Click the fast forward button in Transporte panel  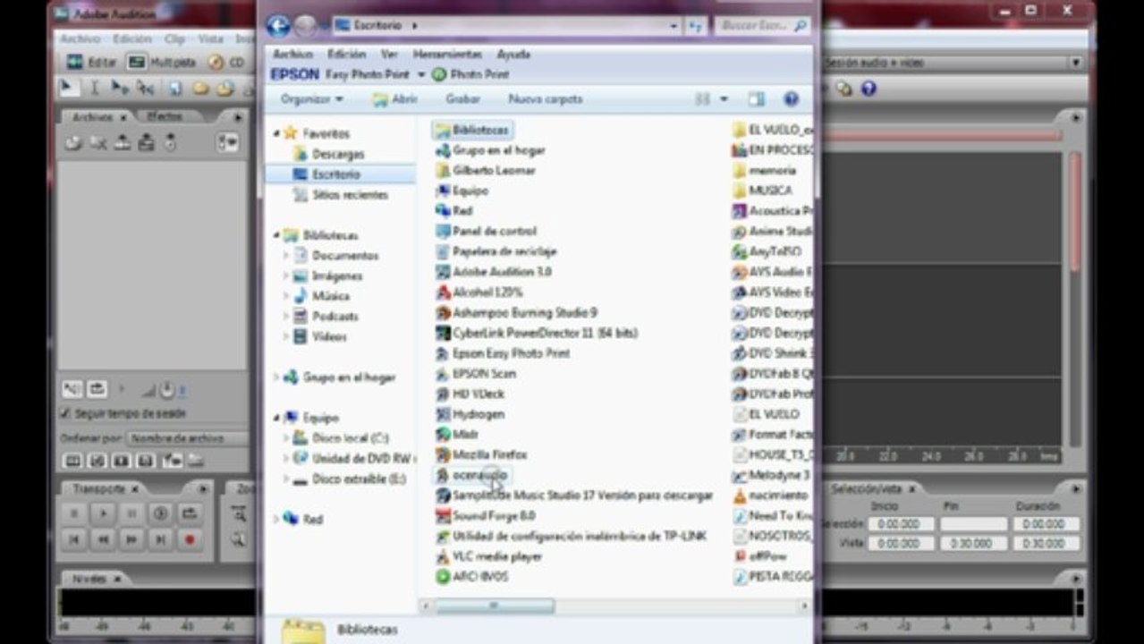coord(131,539)
